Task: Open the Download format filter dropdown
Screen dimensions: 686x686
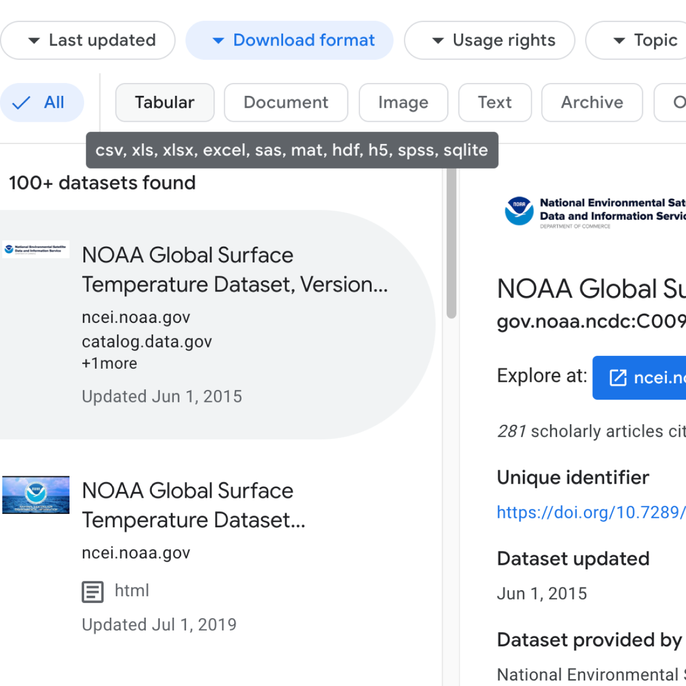Action: [289, 40]
